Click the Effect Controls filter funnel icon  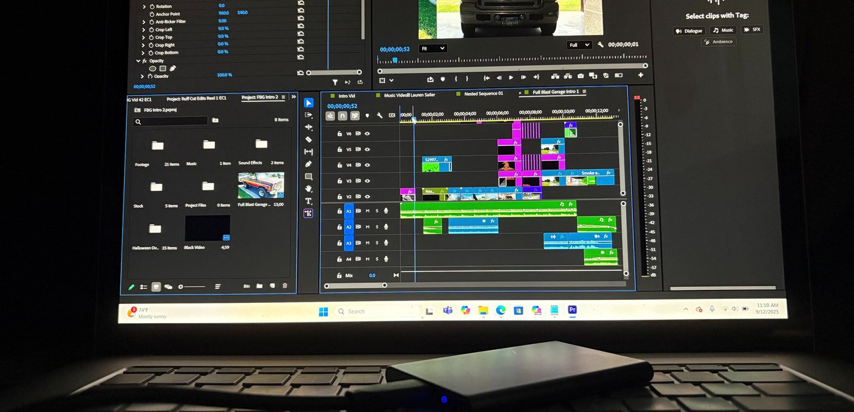(335, 82)
